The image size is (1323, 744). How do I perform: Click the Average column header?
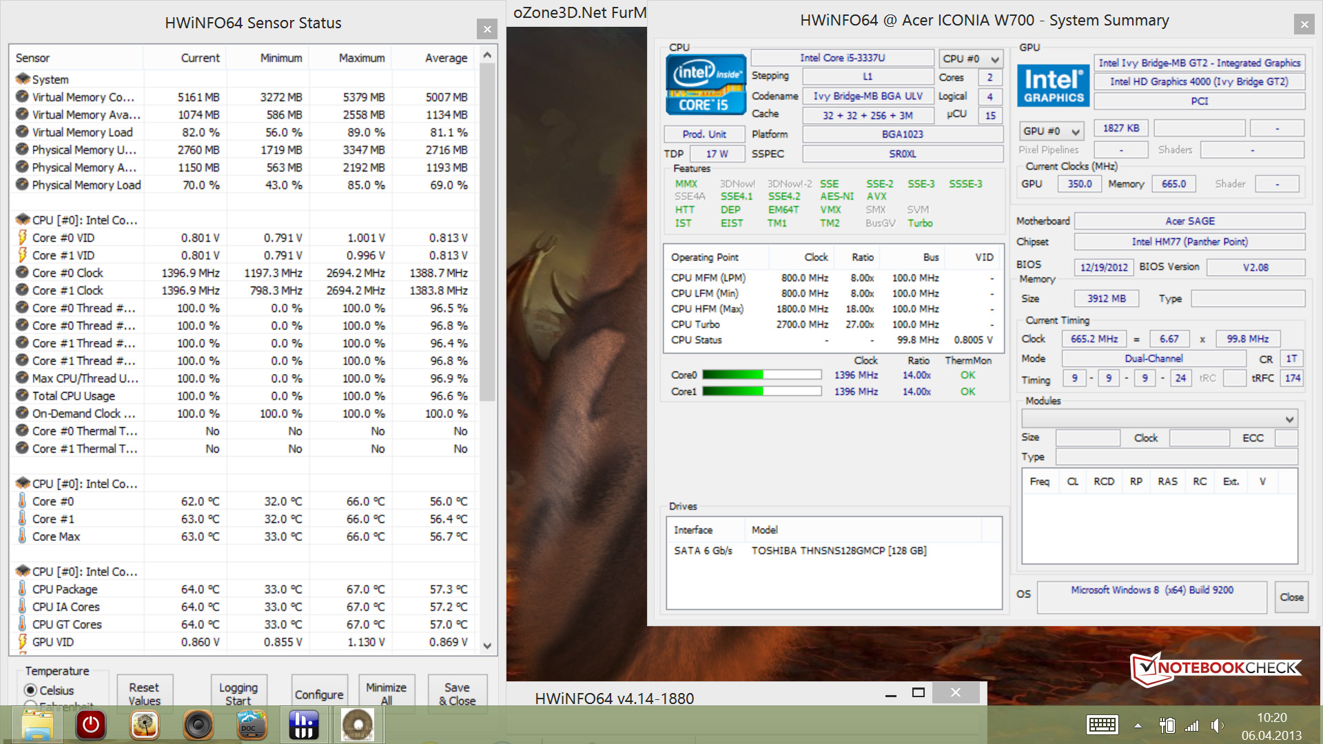pyautogui.click(x=446, y=58)
